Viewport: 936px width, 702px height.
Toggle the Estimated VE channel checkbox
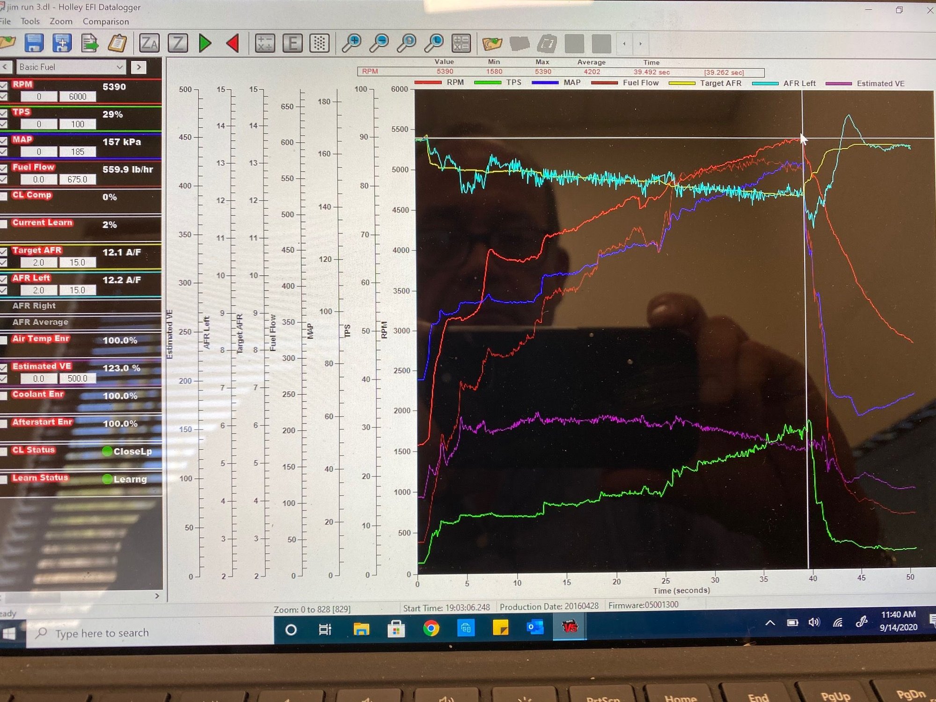pyautogui.click(x=4, y=367)
